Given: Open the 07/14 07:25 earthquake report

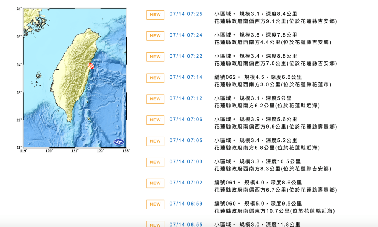Looking at the screenshot, I should tap(186, 14).
